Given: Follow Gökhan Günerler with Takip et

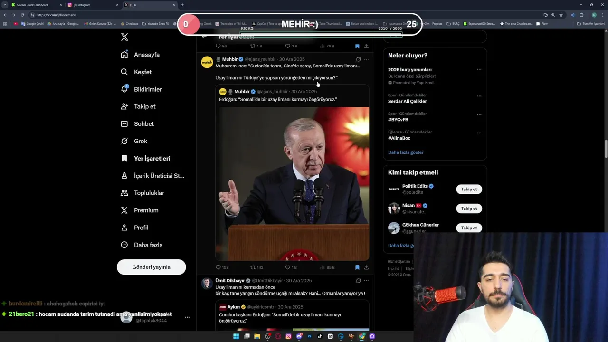Looking at the screenshot, I should click(469, 228).
